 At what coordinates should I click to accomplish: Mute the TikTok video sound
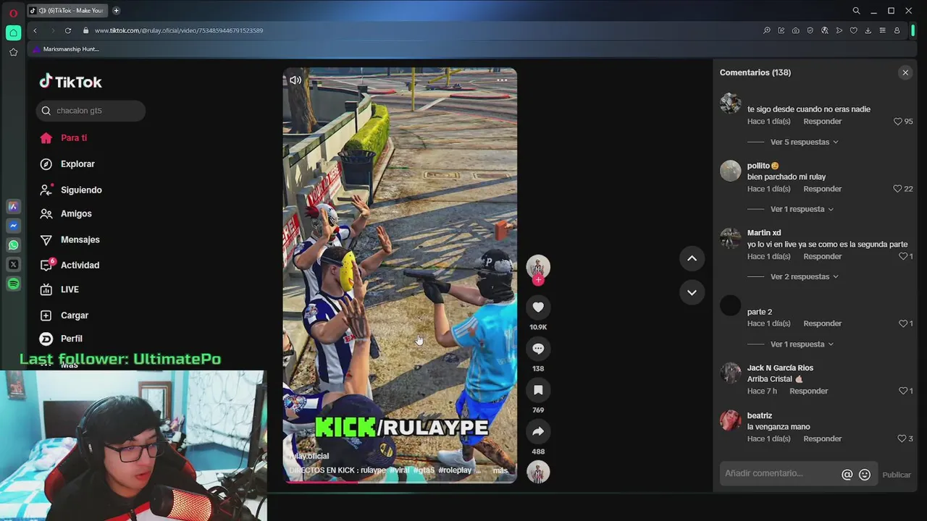coord(295,80)
